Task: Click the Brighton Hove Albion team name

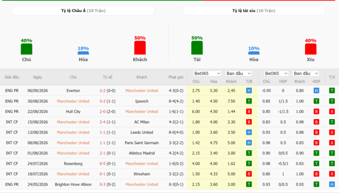Action: (x=73, y=184)
